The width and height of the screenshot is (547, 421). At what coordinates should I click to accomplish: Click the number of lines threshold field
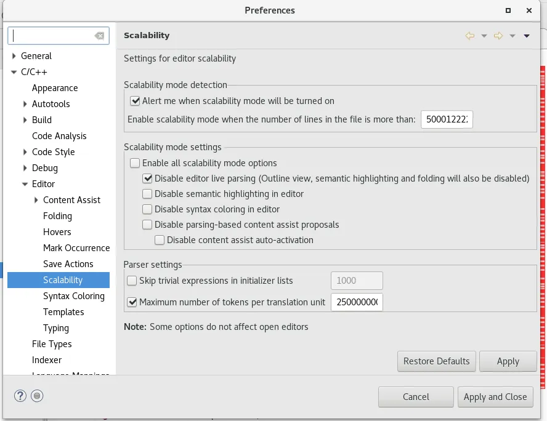[x=447, y=119]
